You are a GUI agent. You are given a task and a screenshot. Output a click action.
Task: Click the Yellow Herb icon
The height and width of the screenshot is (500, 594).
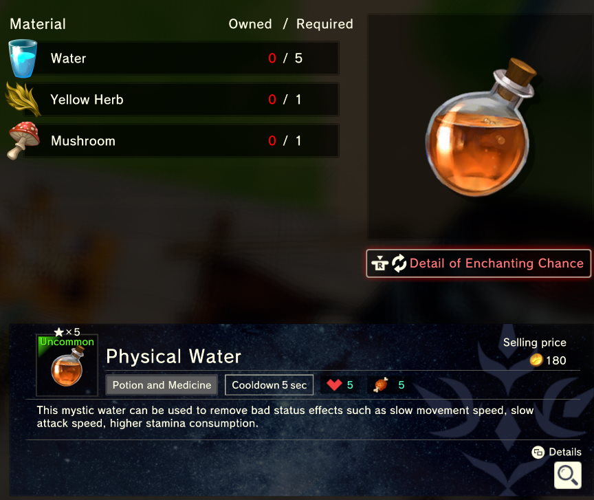coord(23,100)
